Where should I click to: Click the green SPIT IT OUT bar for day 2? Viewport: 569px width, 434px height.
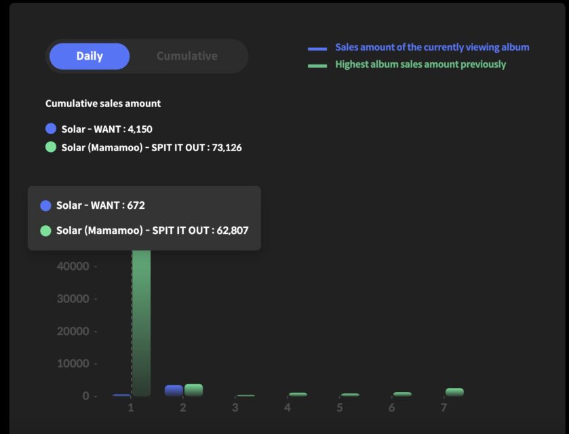point(193,390)
